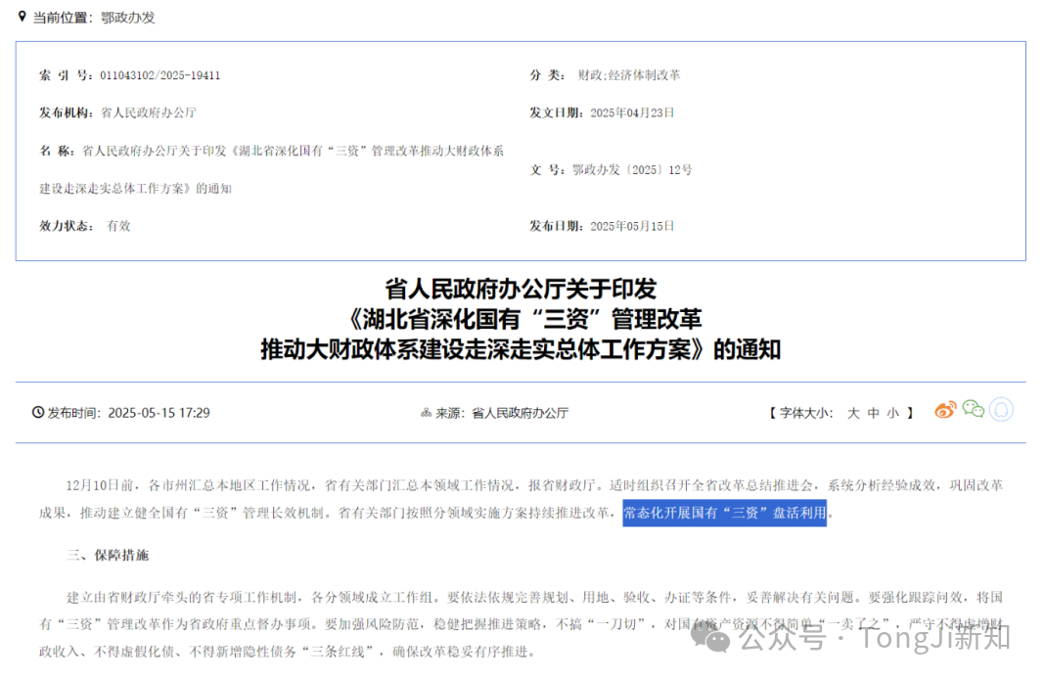Viewport: 1044px width, 679px height.
Task: Click category value 财政;经济体制改革
Action: pos(629,75)
